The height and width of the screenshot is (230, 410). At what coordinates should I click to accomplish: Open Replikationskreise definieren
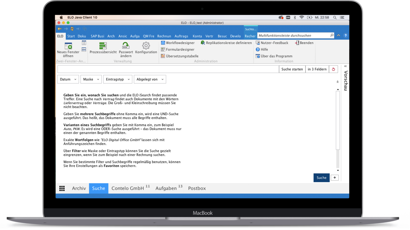(226, 43)
